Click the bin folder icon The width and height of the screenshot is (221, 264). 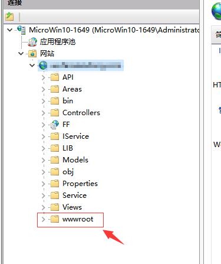point(55,101)
